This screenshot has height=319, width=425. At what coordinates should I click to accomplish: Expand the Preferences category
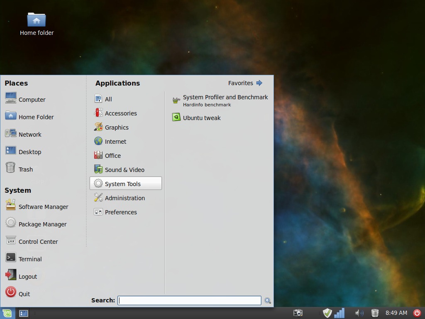120,212
